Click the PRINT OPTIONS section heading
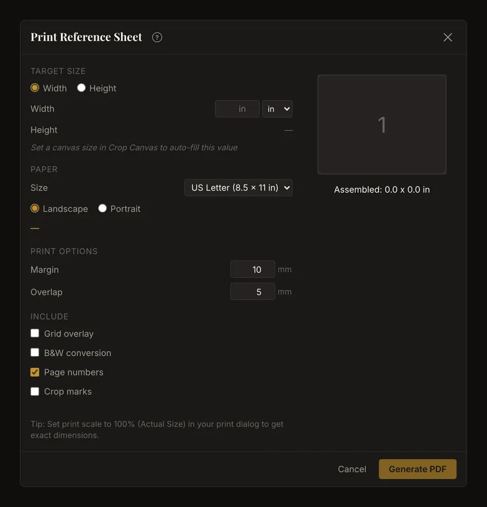Image resolution: width=487 pixels, height=507 pixels. point(64,251)
